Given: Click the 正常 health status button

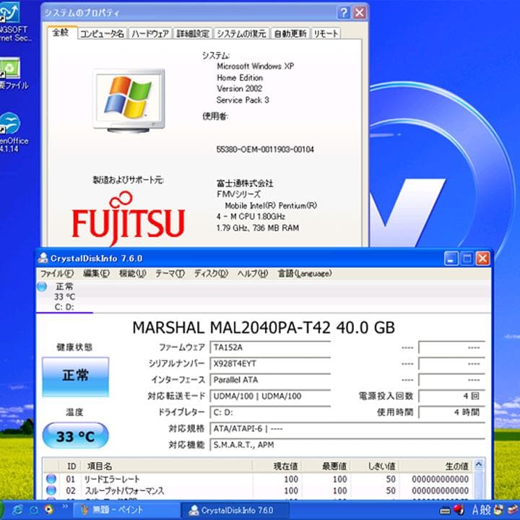Looking at the screenshot, I should point(75,376).
